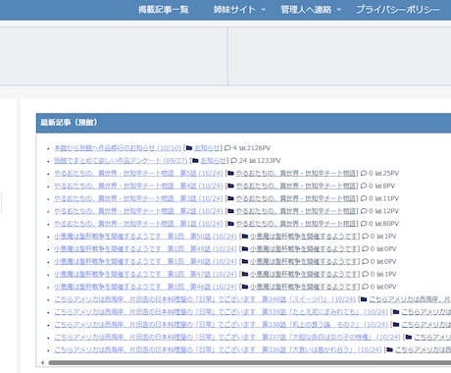Open こちらアメリカは西海岸 第339話 article
Image resolution: width=451 pixels, height=373 pixels.
tap(221, 312)
